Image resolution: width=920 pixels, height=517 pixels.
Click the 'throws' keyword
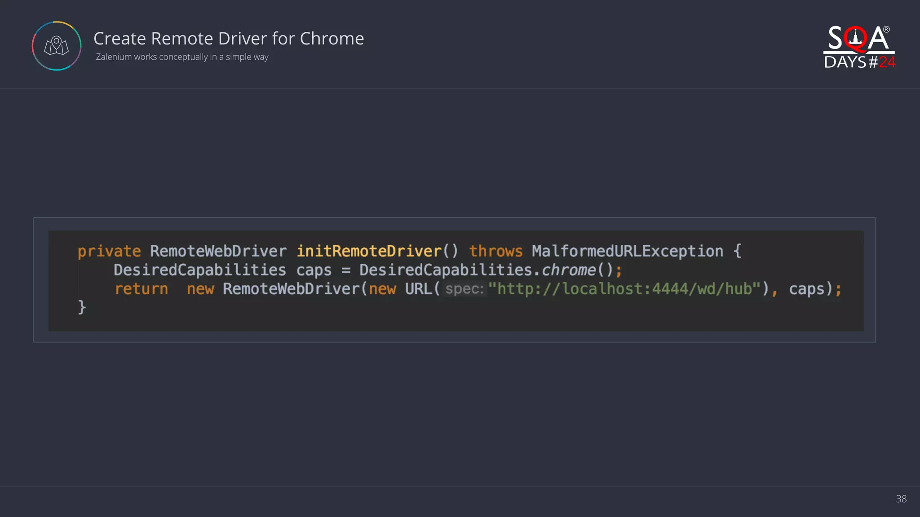tap(495, 251)
